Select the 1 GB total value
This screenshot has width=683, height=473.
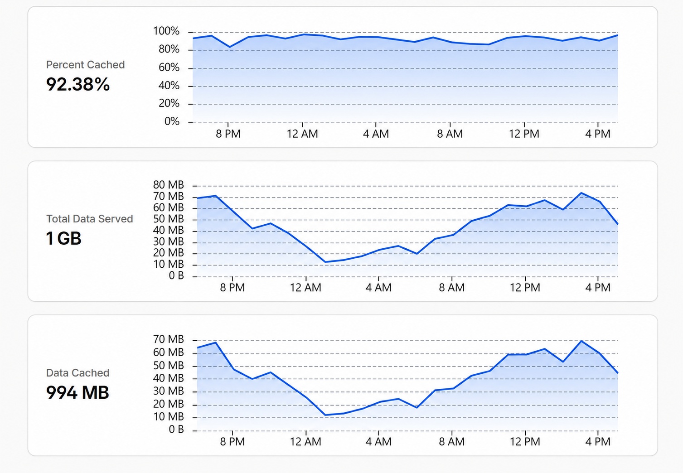click(64, 238)
